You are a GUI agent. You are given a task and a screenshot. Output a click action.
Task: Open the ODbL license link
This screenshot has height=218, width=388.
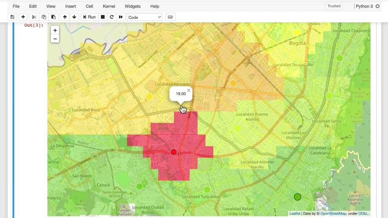pyautogui.click(x=363, y=213)
